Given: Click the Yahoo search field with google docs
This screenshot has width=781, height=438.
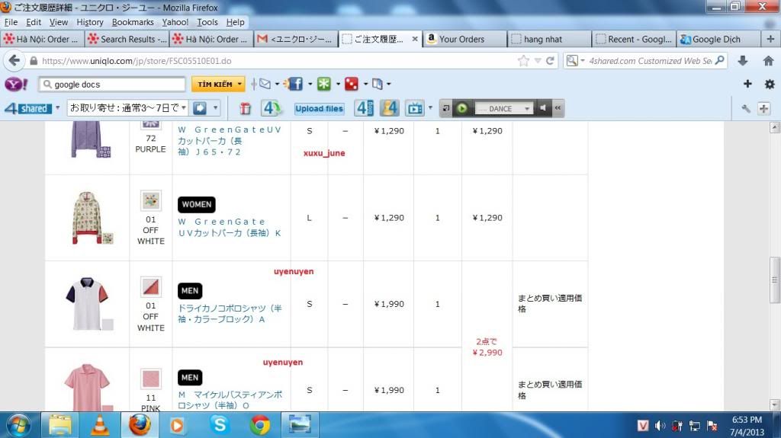Looking at the screenshot, I should tap(112, 84).
